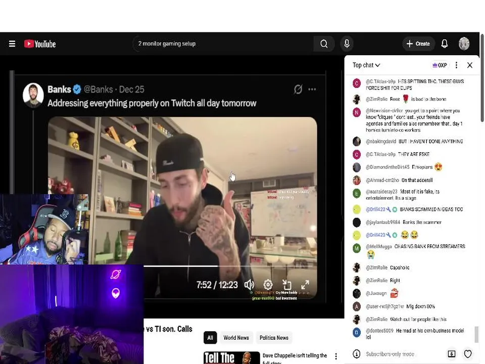Click the Create button
Image resolution: width=485 pixels, height=364 pixels.
418,43
